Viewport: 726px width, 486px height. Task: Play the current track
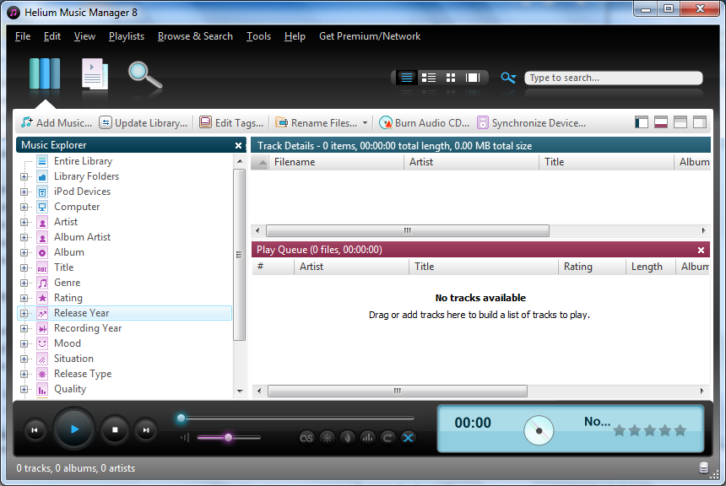click(74, 429)
